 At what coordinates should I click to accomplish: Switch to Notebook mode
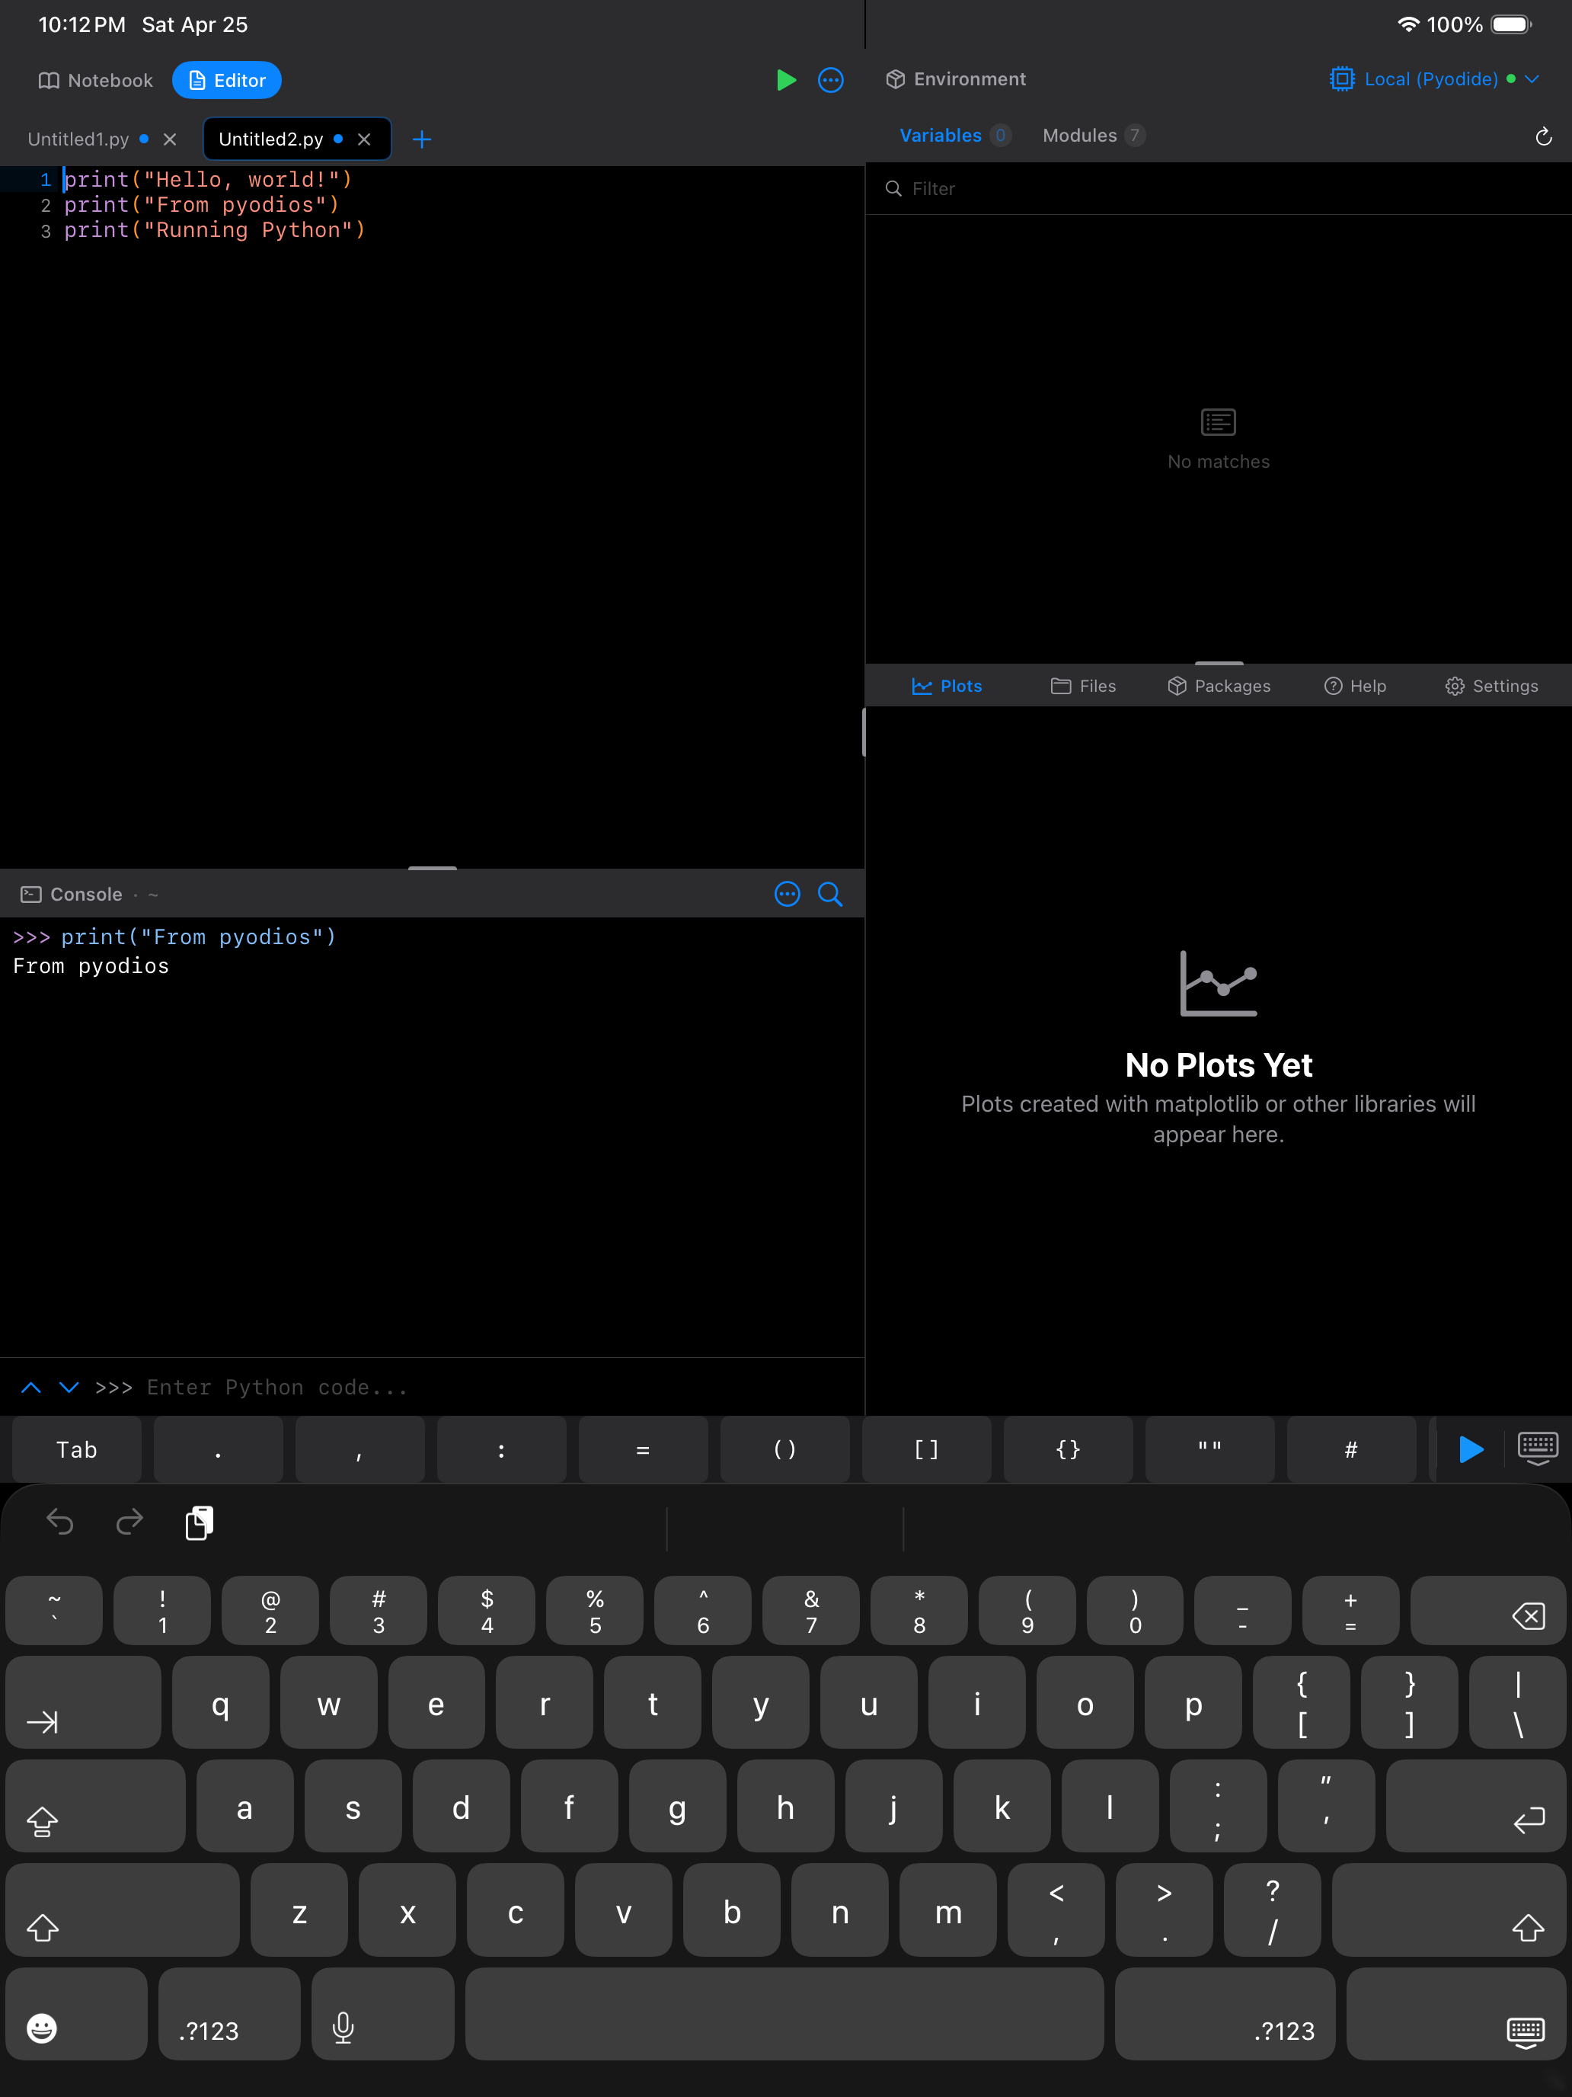tap(96, 81)
